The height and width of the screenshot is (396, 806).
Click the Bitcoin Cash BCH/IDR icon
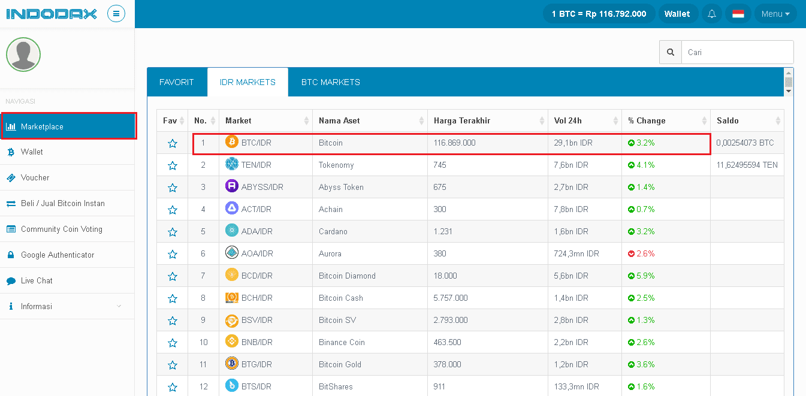pos(232,297)
